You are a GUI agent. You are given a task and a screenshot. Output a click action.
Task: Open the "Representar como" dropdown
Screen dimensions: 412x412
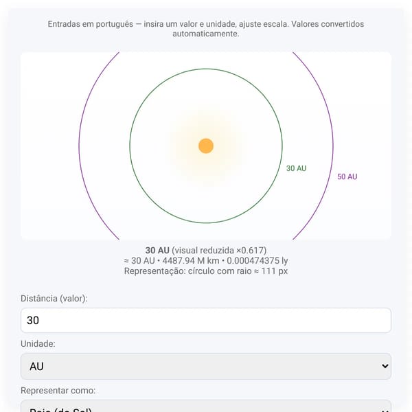click(x=206, y=406)
